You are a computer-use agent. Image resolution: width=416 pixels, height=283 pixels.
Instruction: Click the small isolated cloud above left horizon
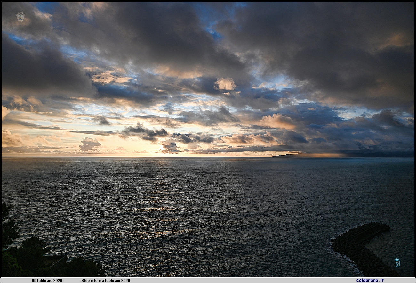(89, 144)
